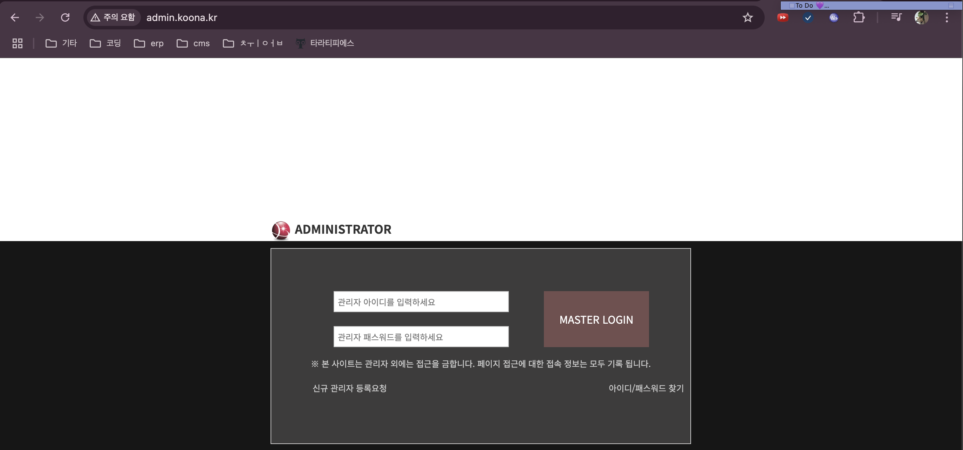Click the blue checkmark extension icon
This screenshot has height=450, width=963.
coord(808,17)
